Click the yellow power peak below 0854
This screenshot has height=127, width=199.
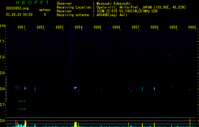click(76, 124)
